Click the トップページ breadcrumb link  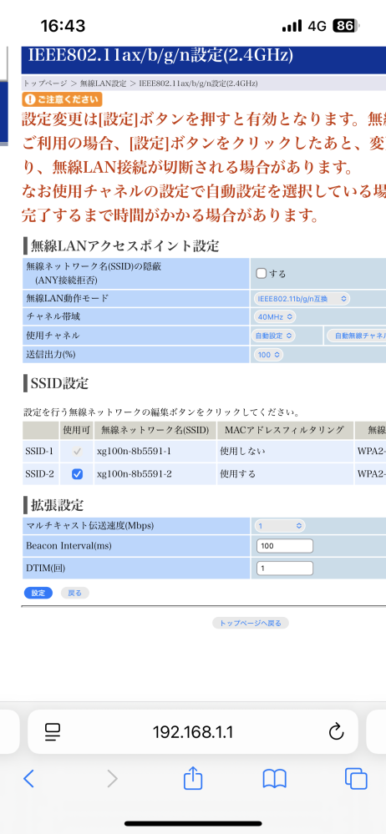pos(44,83)
